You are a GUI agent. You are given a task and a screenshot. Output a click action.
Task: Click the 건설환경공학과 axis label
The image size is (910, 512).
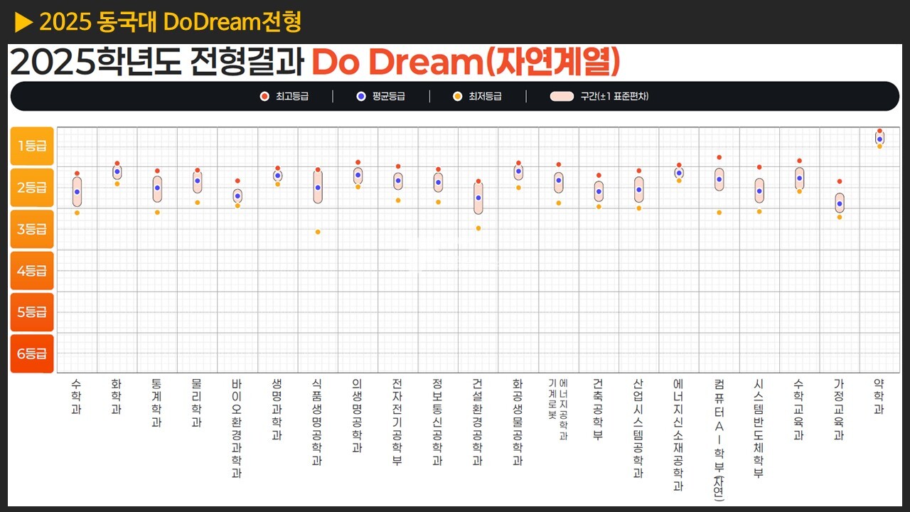click(478, 422)
